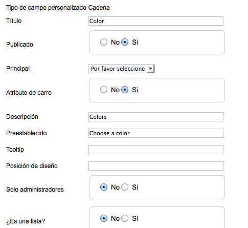248x228 pixels.
Task: Focus the Título text field
Action: (x=156, y=21)
